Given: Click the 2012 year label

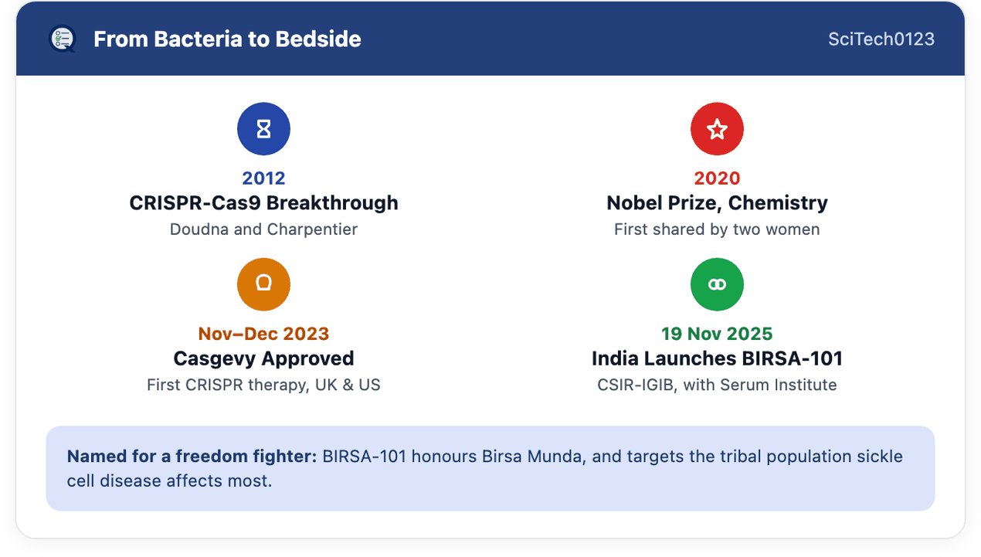Looking at the screenshot, I should point(263,178).
